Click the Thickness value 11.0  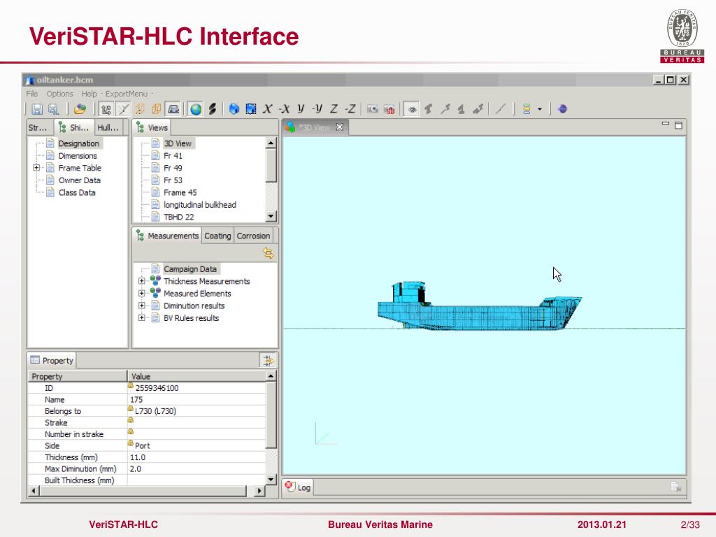138,457
